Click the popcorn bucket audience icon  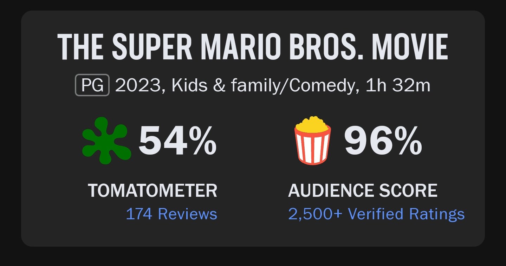click(x=313, y=141)
